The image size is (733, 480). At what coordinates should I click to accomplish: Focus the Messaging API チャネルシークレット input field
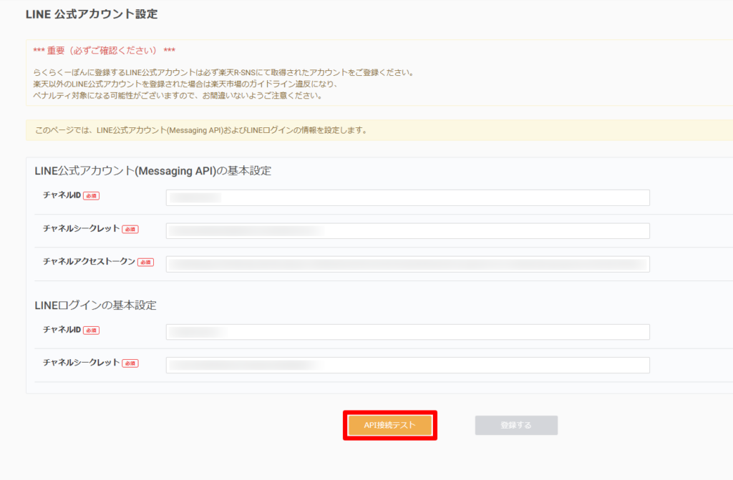(407, 231)
